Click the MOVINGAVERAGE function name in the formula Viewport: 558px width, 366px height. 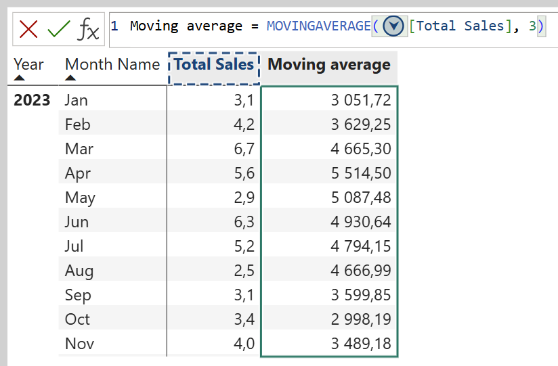tap(318, 26)
